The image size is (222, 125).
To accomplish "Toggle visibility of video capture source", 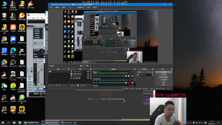I will tap(88, 74).
